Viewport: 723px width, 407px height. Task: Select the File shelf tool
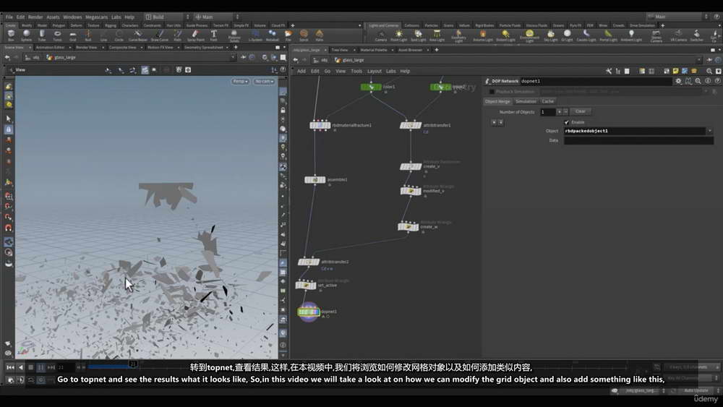point(288,35)
